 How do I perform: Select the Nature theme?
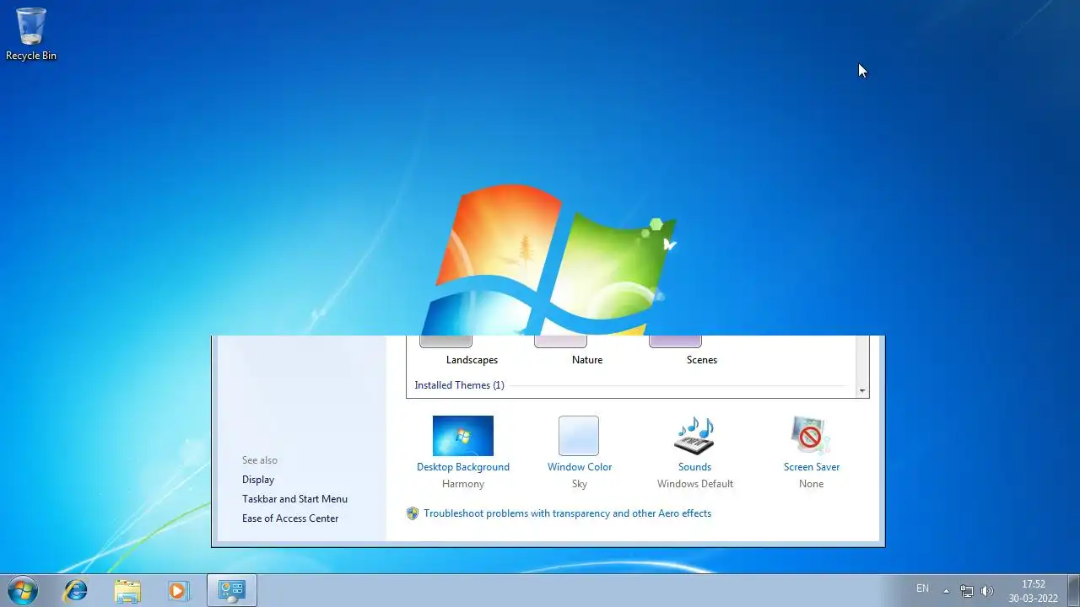(x=587, y=360)
